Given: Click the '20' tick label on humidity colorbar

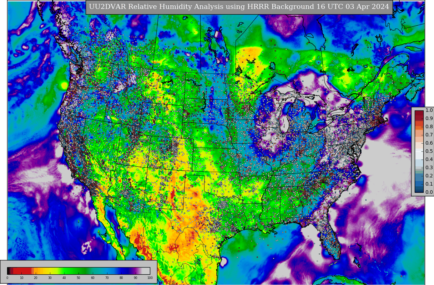Looking at the screenshot, I should (36, 278).
